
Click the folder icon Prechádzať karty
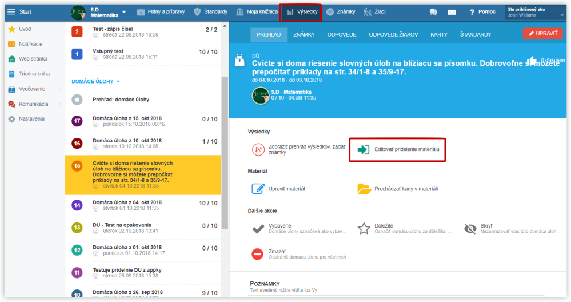[x=364, y=189]
